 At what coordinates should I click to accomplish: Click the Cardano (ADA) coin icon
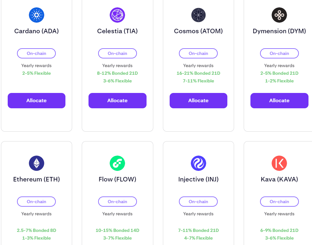[37, 15]
